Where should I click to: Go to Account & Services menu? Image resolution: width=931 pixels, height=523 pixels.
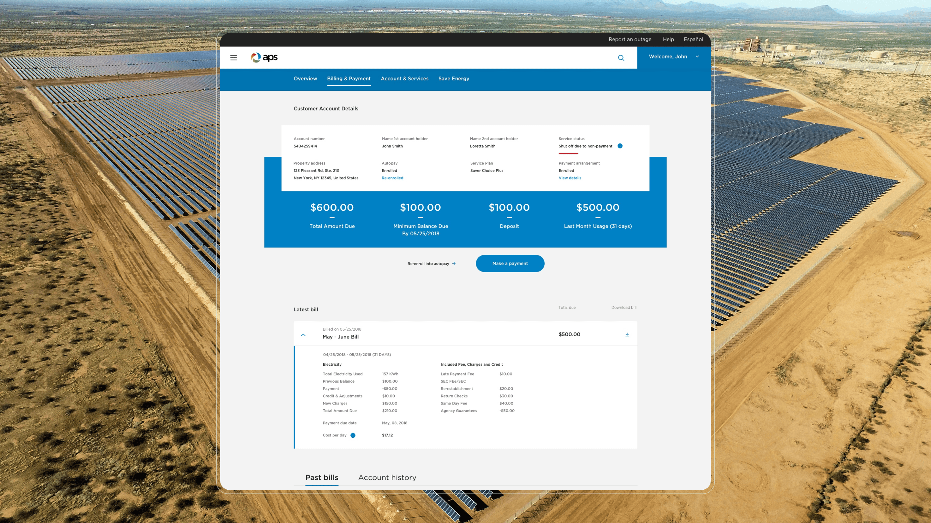tap(404, 79)
